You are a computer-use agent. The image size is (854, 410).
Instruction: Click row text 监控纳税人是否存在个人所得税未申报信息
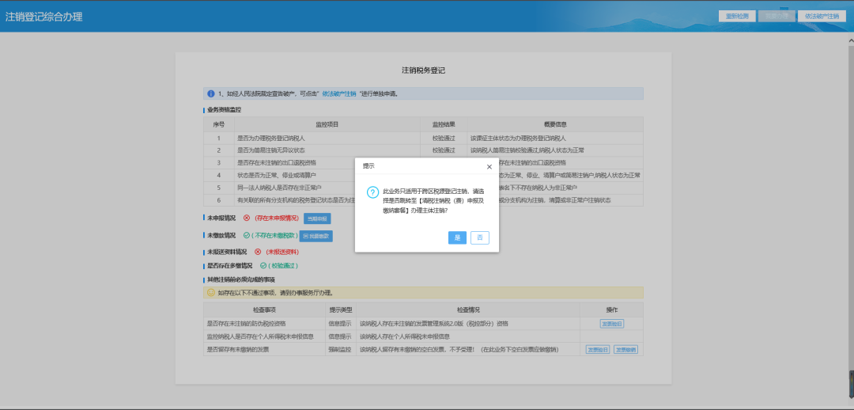(260, 336)
